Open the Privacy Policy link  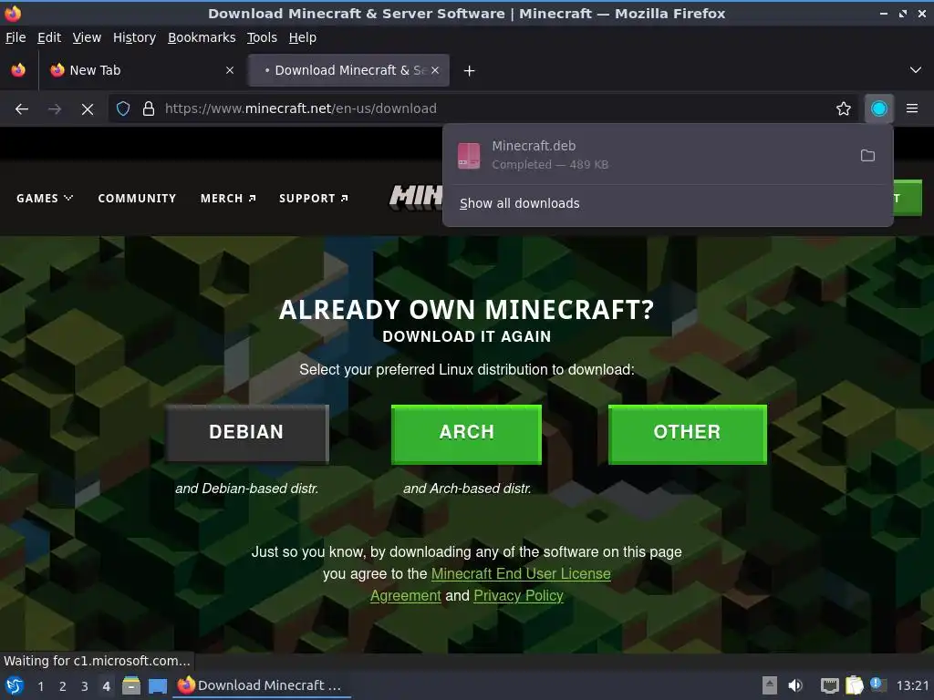coord(518,596)
